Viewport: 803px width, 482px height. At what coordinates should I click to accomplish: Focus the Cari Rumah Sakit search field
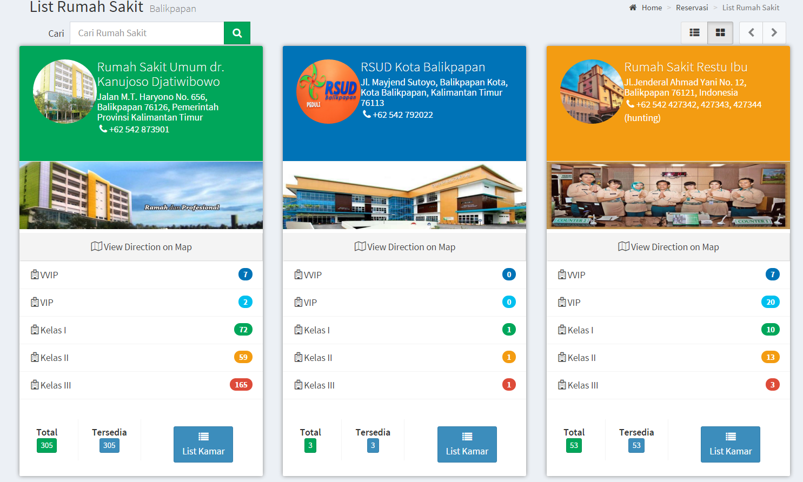[x=147, y=33]
